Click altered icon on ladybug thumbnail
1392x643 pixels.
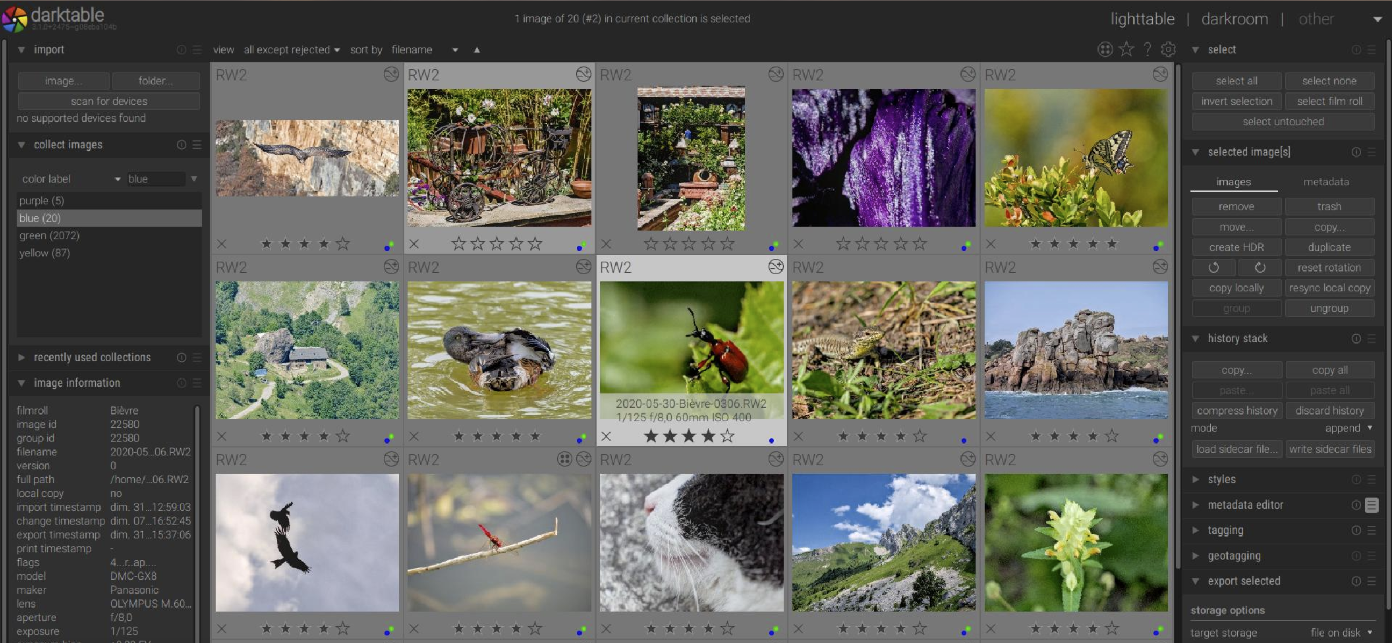776,266
